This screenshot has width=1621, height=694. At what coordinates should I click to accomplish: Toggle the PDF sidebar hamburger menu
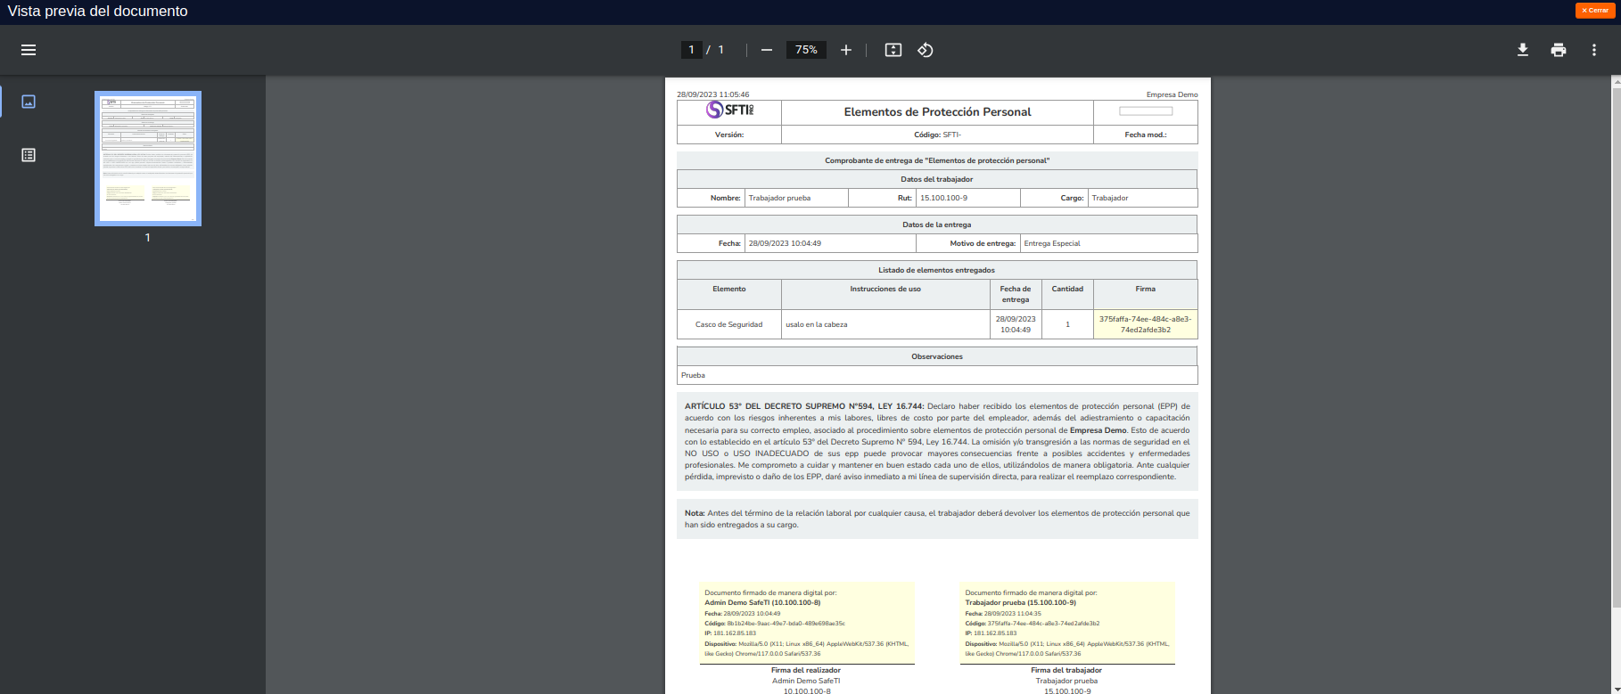[29, 50]
